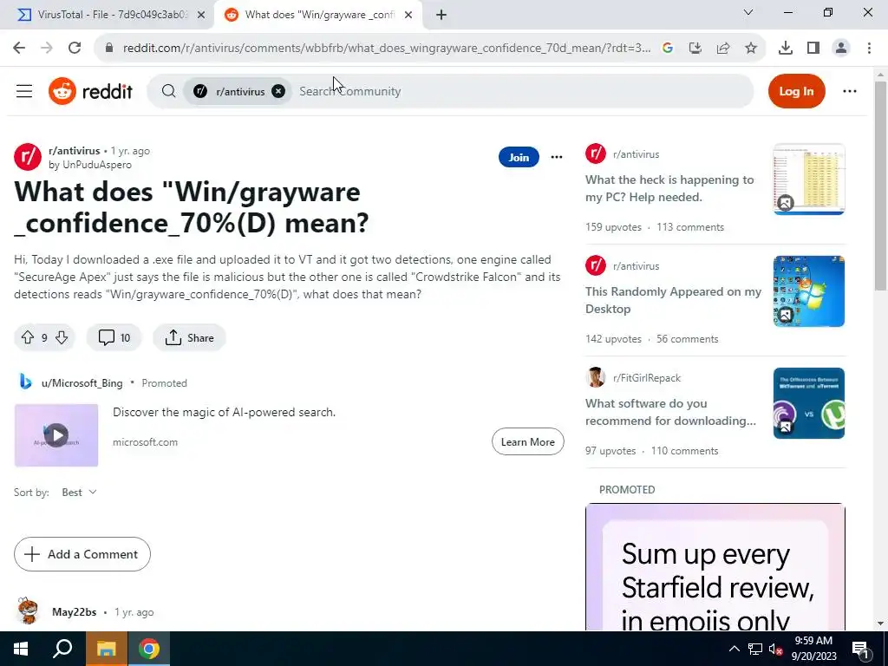
Task: Open the post overflow options menu
Action: 557,157
